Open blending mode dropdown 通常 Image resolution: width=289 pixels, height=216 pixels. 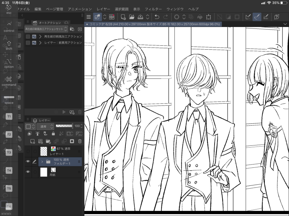pos(45,126)
